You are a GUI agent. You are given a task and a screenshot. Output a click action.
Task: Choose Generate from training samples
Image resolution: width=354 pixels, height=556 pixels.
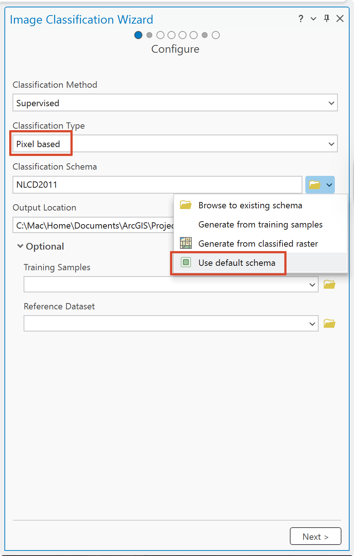pyautogui.click(x=260, y=225)
